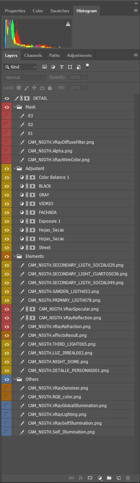Filter layers by type layers icon
This screenshot has height=483, width=140.
(62, 67)
